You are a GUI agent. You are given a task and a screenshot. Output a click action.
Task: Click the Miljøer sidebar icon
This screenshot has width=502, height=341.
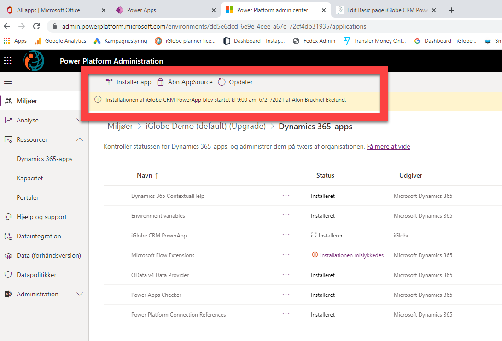(x=8, y=101)
